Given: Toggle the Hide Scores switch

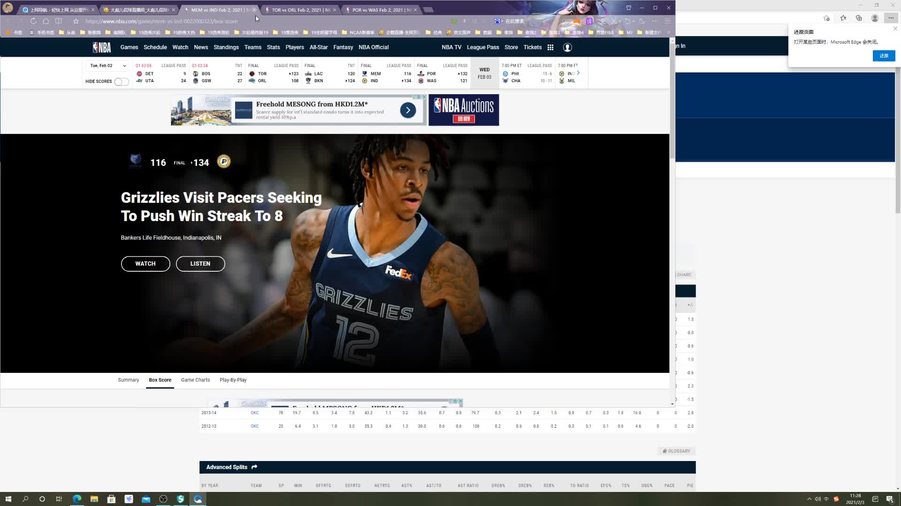Looking at the screenshot, I should [x=121, y=82].
